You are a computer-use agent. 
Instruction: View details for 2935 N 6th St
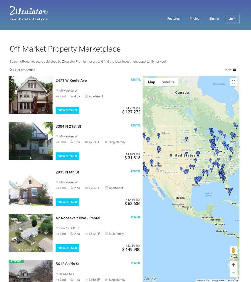point(67,202)
